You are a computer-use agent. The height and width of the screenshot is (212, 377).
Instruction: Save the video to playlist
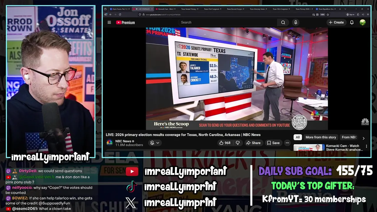[273, 143]
